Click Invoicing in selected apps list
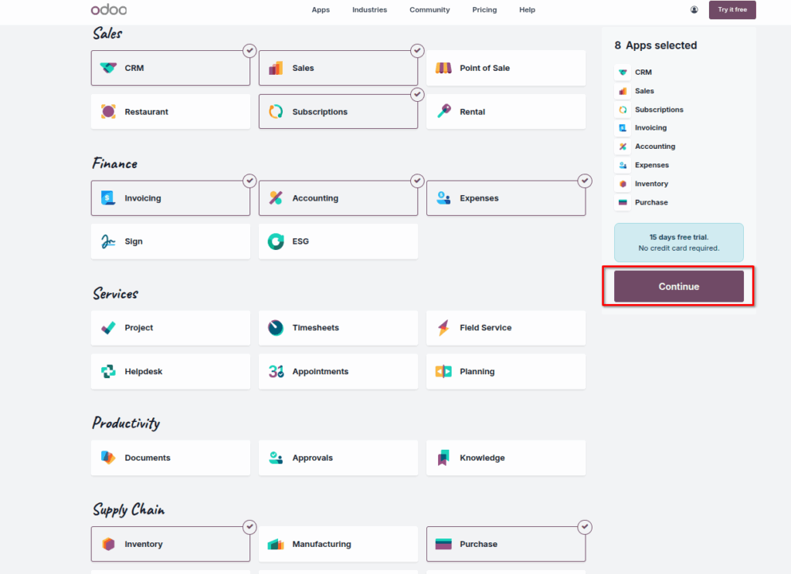The width and height of the screenshot is (791, 574). [x=650, y=127]
